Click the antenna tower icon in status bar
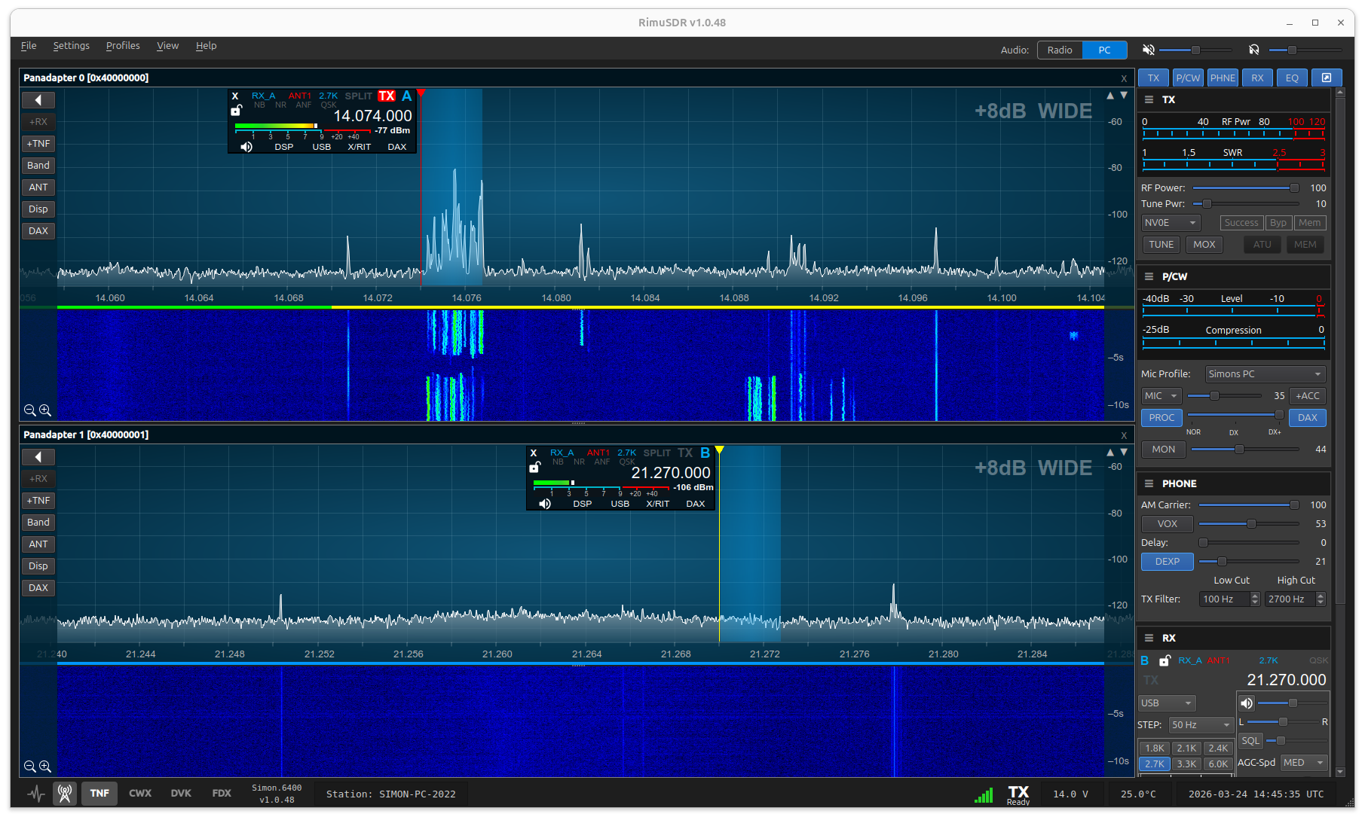The width and height of the screenshot is (1365, 820). click(x=64, y=793)
